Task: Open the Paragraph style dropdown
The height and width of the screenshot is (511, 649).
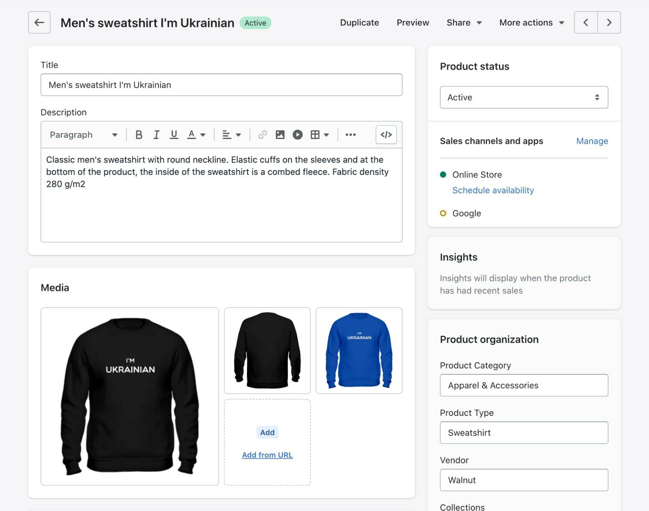Action: (x=83, y=135)
